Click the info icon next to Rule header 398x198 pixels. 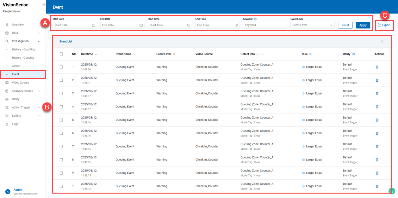point(311,54)
